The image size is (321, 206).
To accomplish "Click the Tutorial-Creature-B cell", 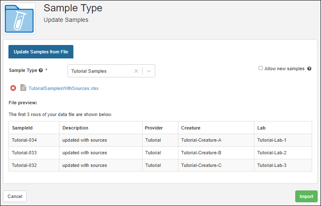I will coord(201,153).
